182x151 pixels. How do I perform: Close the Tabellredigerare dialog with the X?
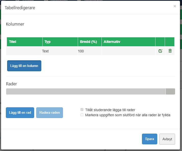click(x=175, y=6)
